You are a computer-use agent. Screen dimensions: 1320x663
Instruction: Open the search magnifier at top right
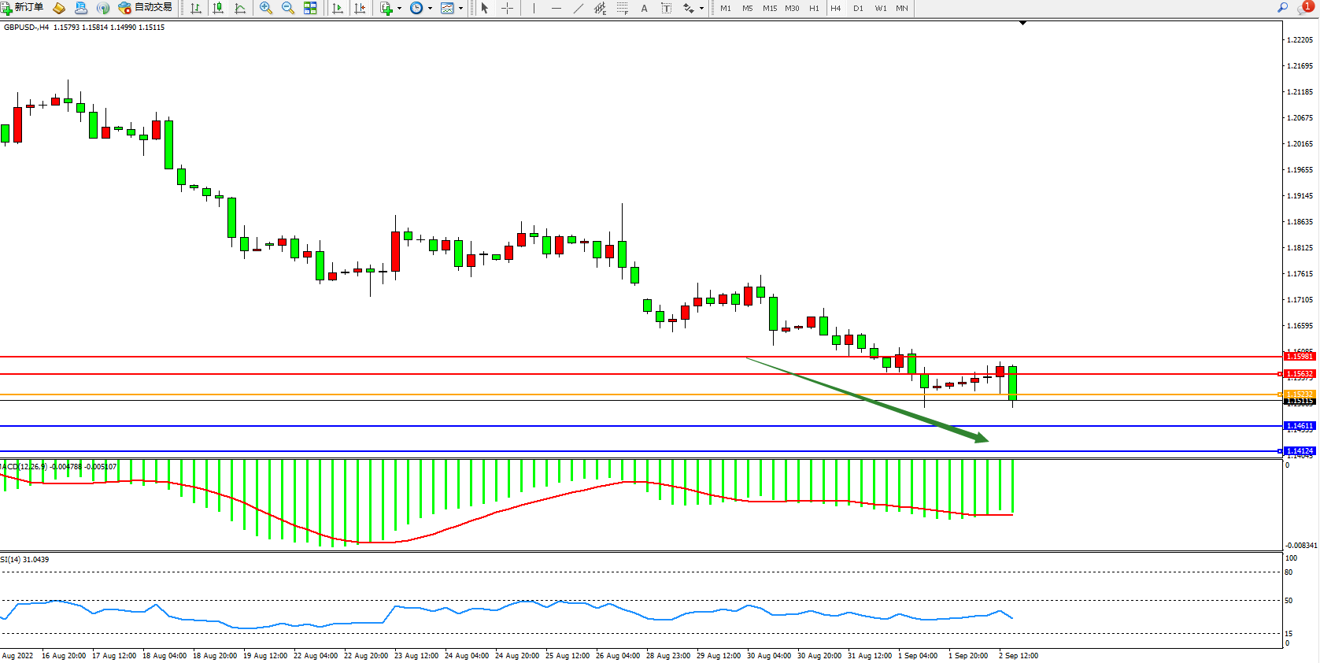coord(1282,8)
